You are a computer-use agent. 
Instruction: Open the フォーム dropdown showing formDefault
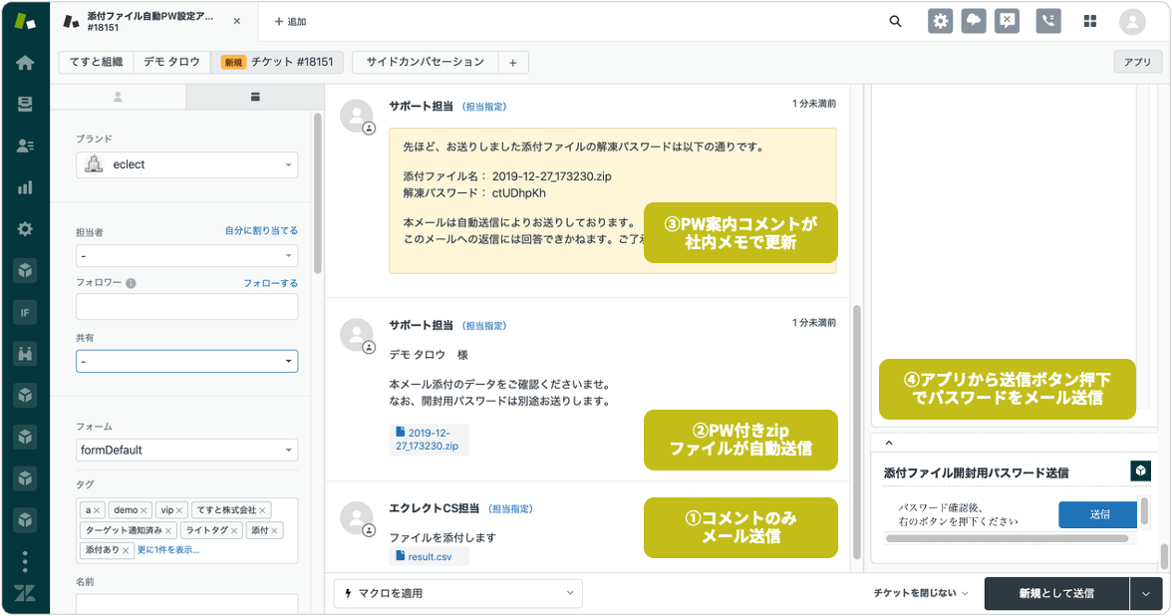187,450
